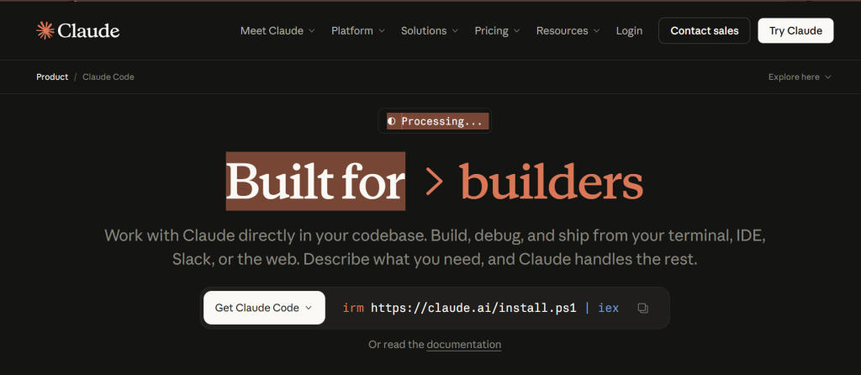
Task: Click the orange 'builders' heading word
Action: click(x=552, y=182)
